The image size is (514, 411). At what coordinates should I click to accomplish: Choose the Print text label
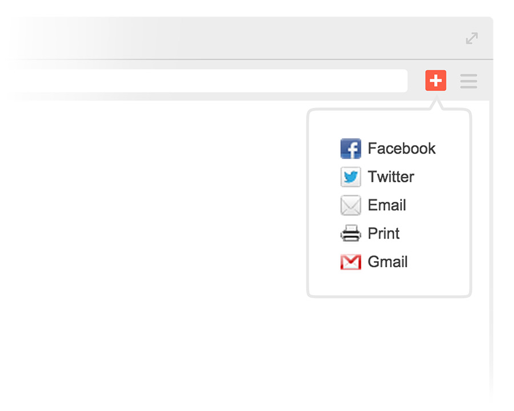pyautogui.click(x=384, y=233)
